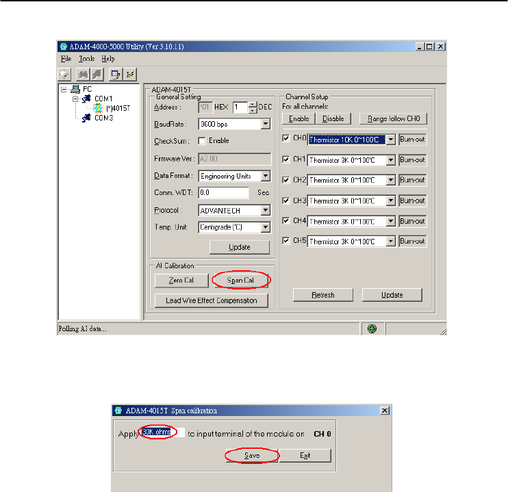The height and width of the screenshot is (492, 508).
Task: Click the Comm. WDT input field
Action: [x=224, y=193]
